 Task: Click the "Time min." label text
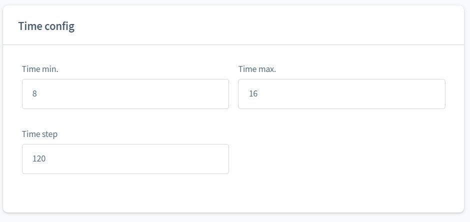point(40,69)
